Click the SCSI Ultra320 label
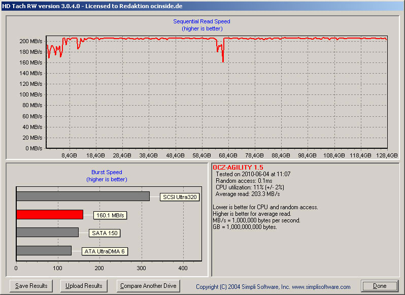The image size is (405, 295). (x=180, y=197)
